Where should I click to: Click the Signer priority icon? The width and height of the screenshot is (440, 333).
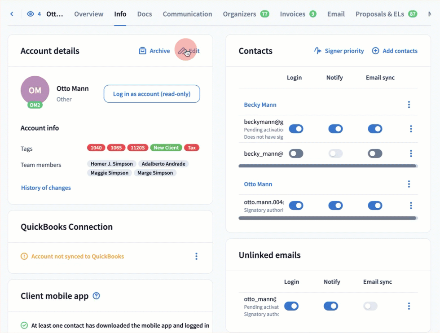(318, 51)
